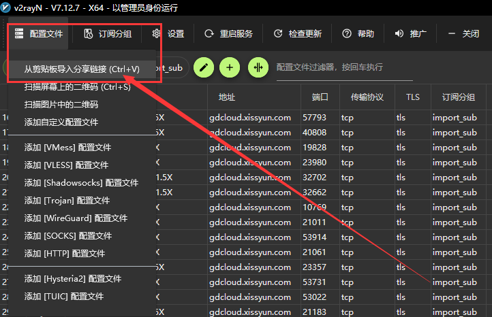Collapse the 配置文件 menu
The image size is (492, 317).
tap(38, 34)
